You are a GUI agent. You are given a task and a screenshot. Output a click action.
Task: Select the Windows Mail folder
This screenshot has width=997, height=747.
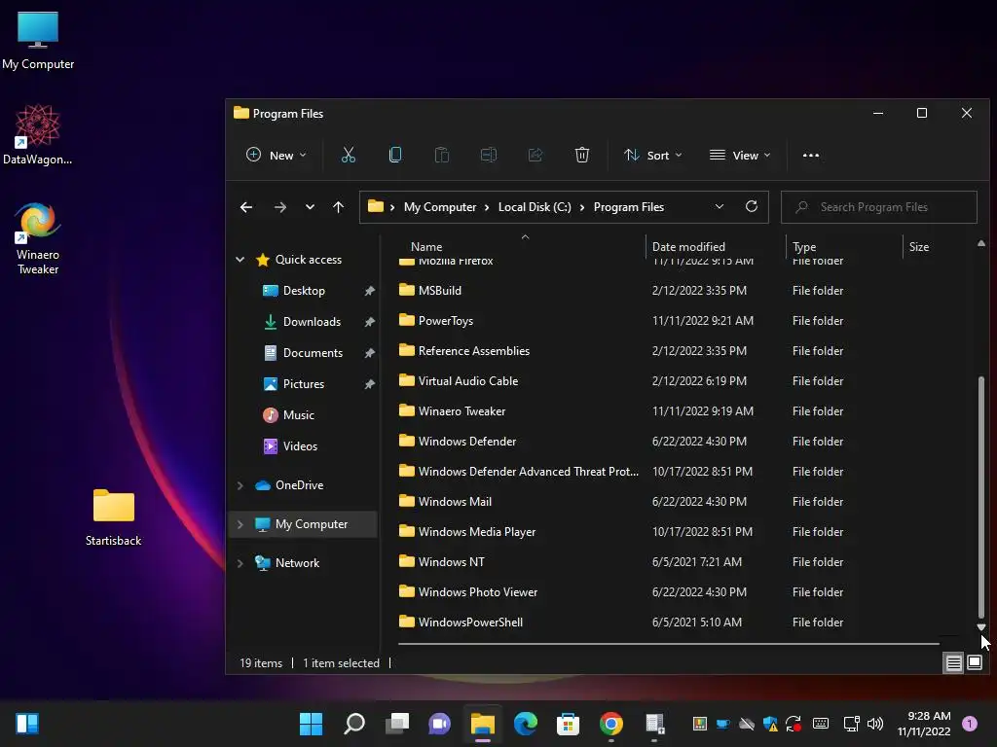(x=455, y=502)
